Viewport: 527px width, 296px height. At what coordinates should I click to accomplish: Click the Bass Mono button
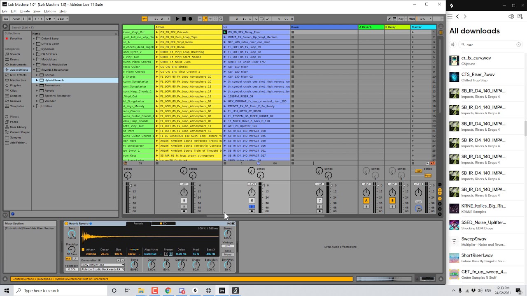[228, 254]
